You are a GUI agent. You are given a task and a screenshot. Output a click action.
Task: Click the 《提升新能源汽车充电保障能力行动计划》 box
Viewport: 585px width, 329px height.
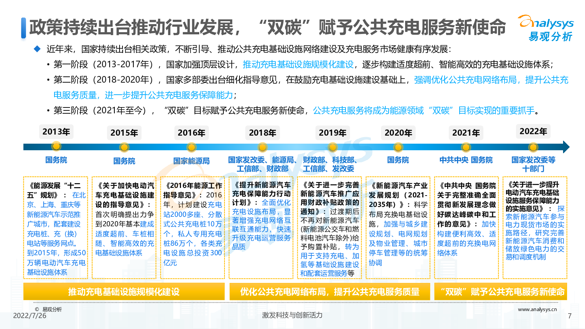261,228
